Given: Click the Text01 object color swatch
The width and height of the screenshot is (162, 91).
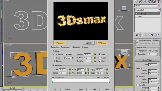Looking at the screenshot, I should (159, 6).
